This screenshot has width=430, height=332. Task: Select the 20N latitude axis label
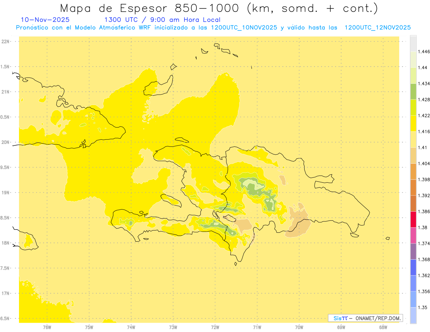pyautogui.click(x=6, y=142)
